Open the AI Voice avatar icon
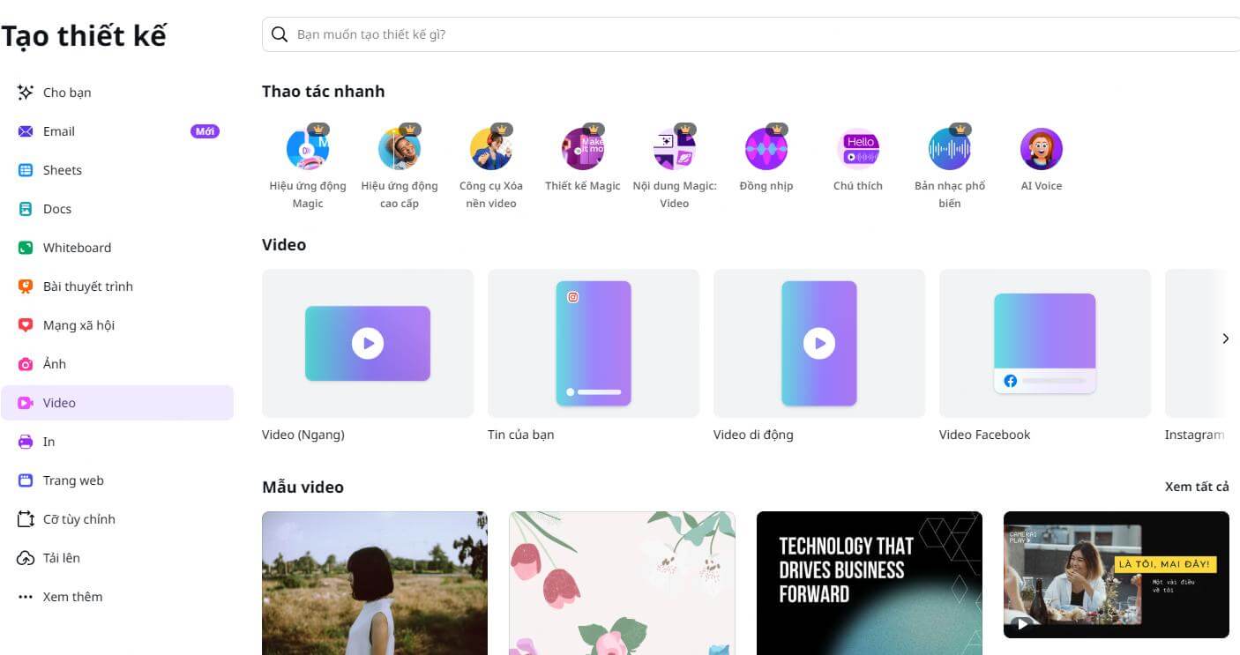1240x655 pixels. [x=1042, y=149]
